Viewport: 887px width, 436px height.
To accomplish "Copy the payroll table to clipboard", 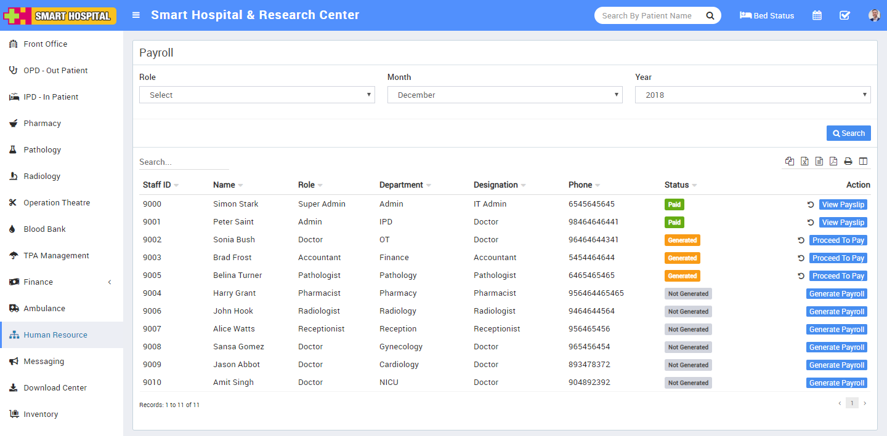I will [x=790, y=162].
